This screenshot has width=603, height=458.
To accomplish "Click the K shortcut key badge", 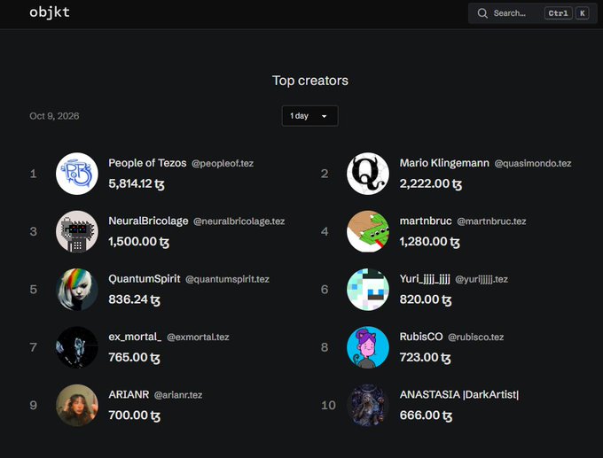I will pos(583,13).
